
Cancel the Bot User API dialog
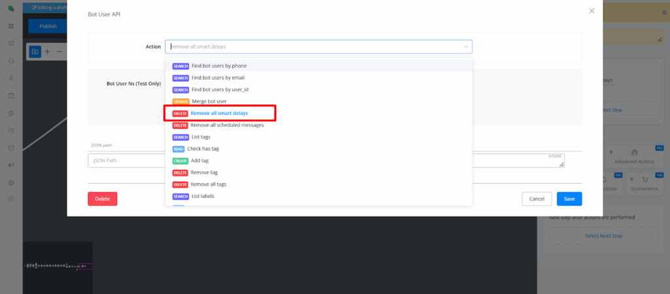(537, 199)
